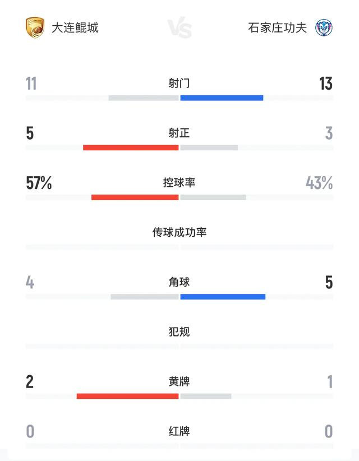Click the 传球成功率 label
359x461 pixels.
(x=179, y=232)
